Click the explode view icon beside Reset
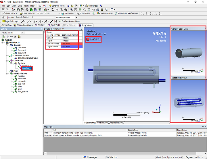Viewport: 207px width, 159px height. point(3,18)
